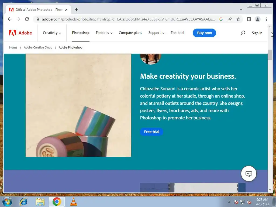Viewport: 276px width, 207px height.
Task: Click the network tray icon
Action: point(242,202)
